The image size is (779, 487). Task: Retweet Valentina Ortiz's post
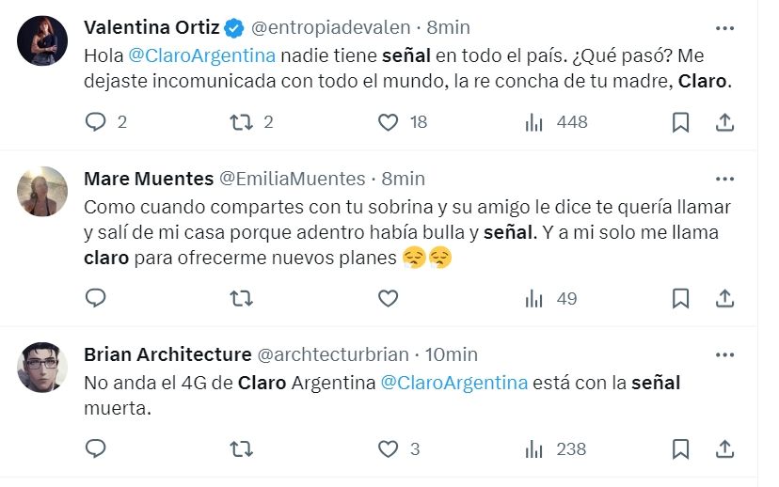click(241, 122)
